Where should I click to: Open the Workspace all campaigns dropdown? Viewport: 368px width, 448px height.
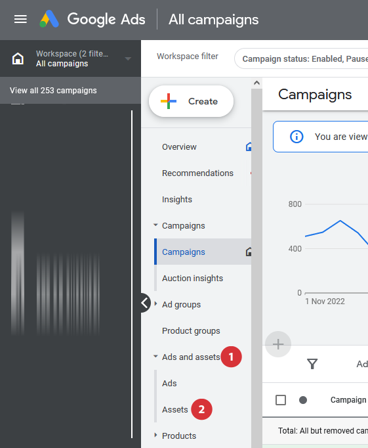point(128,58)
